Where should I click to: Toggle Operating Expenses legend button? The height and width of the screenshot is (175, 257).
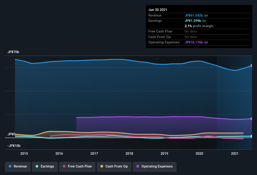pyautogui.click(x=154, y=167)
